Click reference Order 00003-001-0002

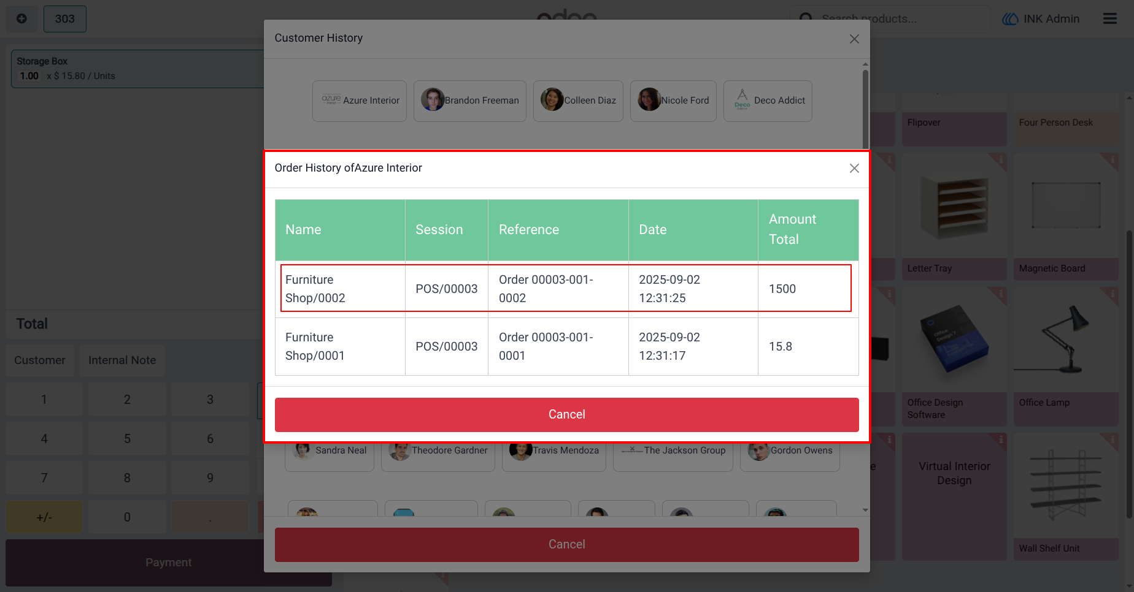tap(558, 289)
